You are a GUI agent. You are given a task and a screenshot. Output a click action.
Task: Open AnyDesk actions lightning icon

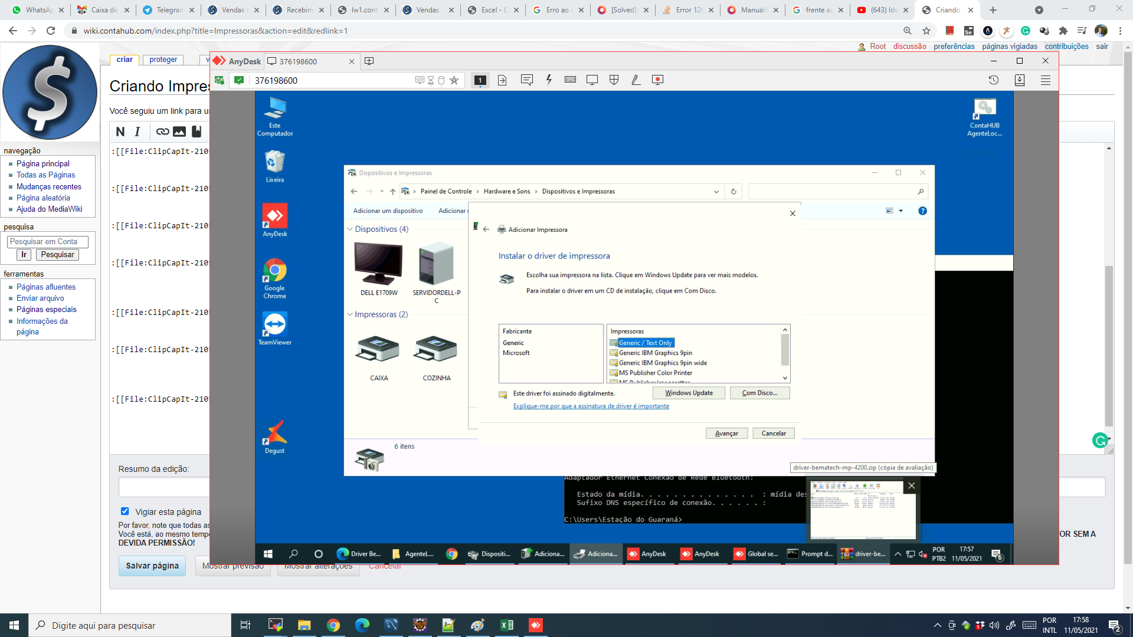549,80
